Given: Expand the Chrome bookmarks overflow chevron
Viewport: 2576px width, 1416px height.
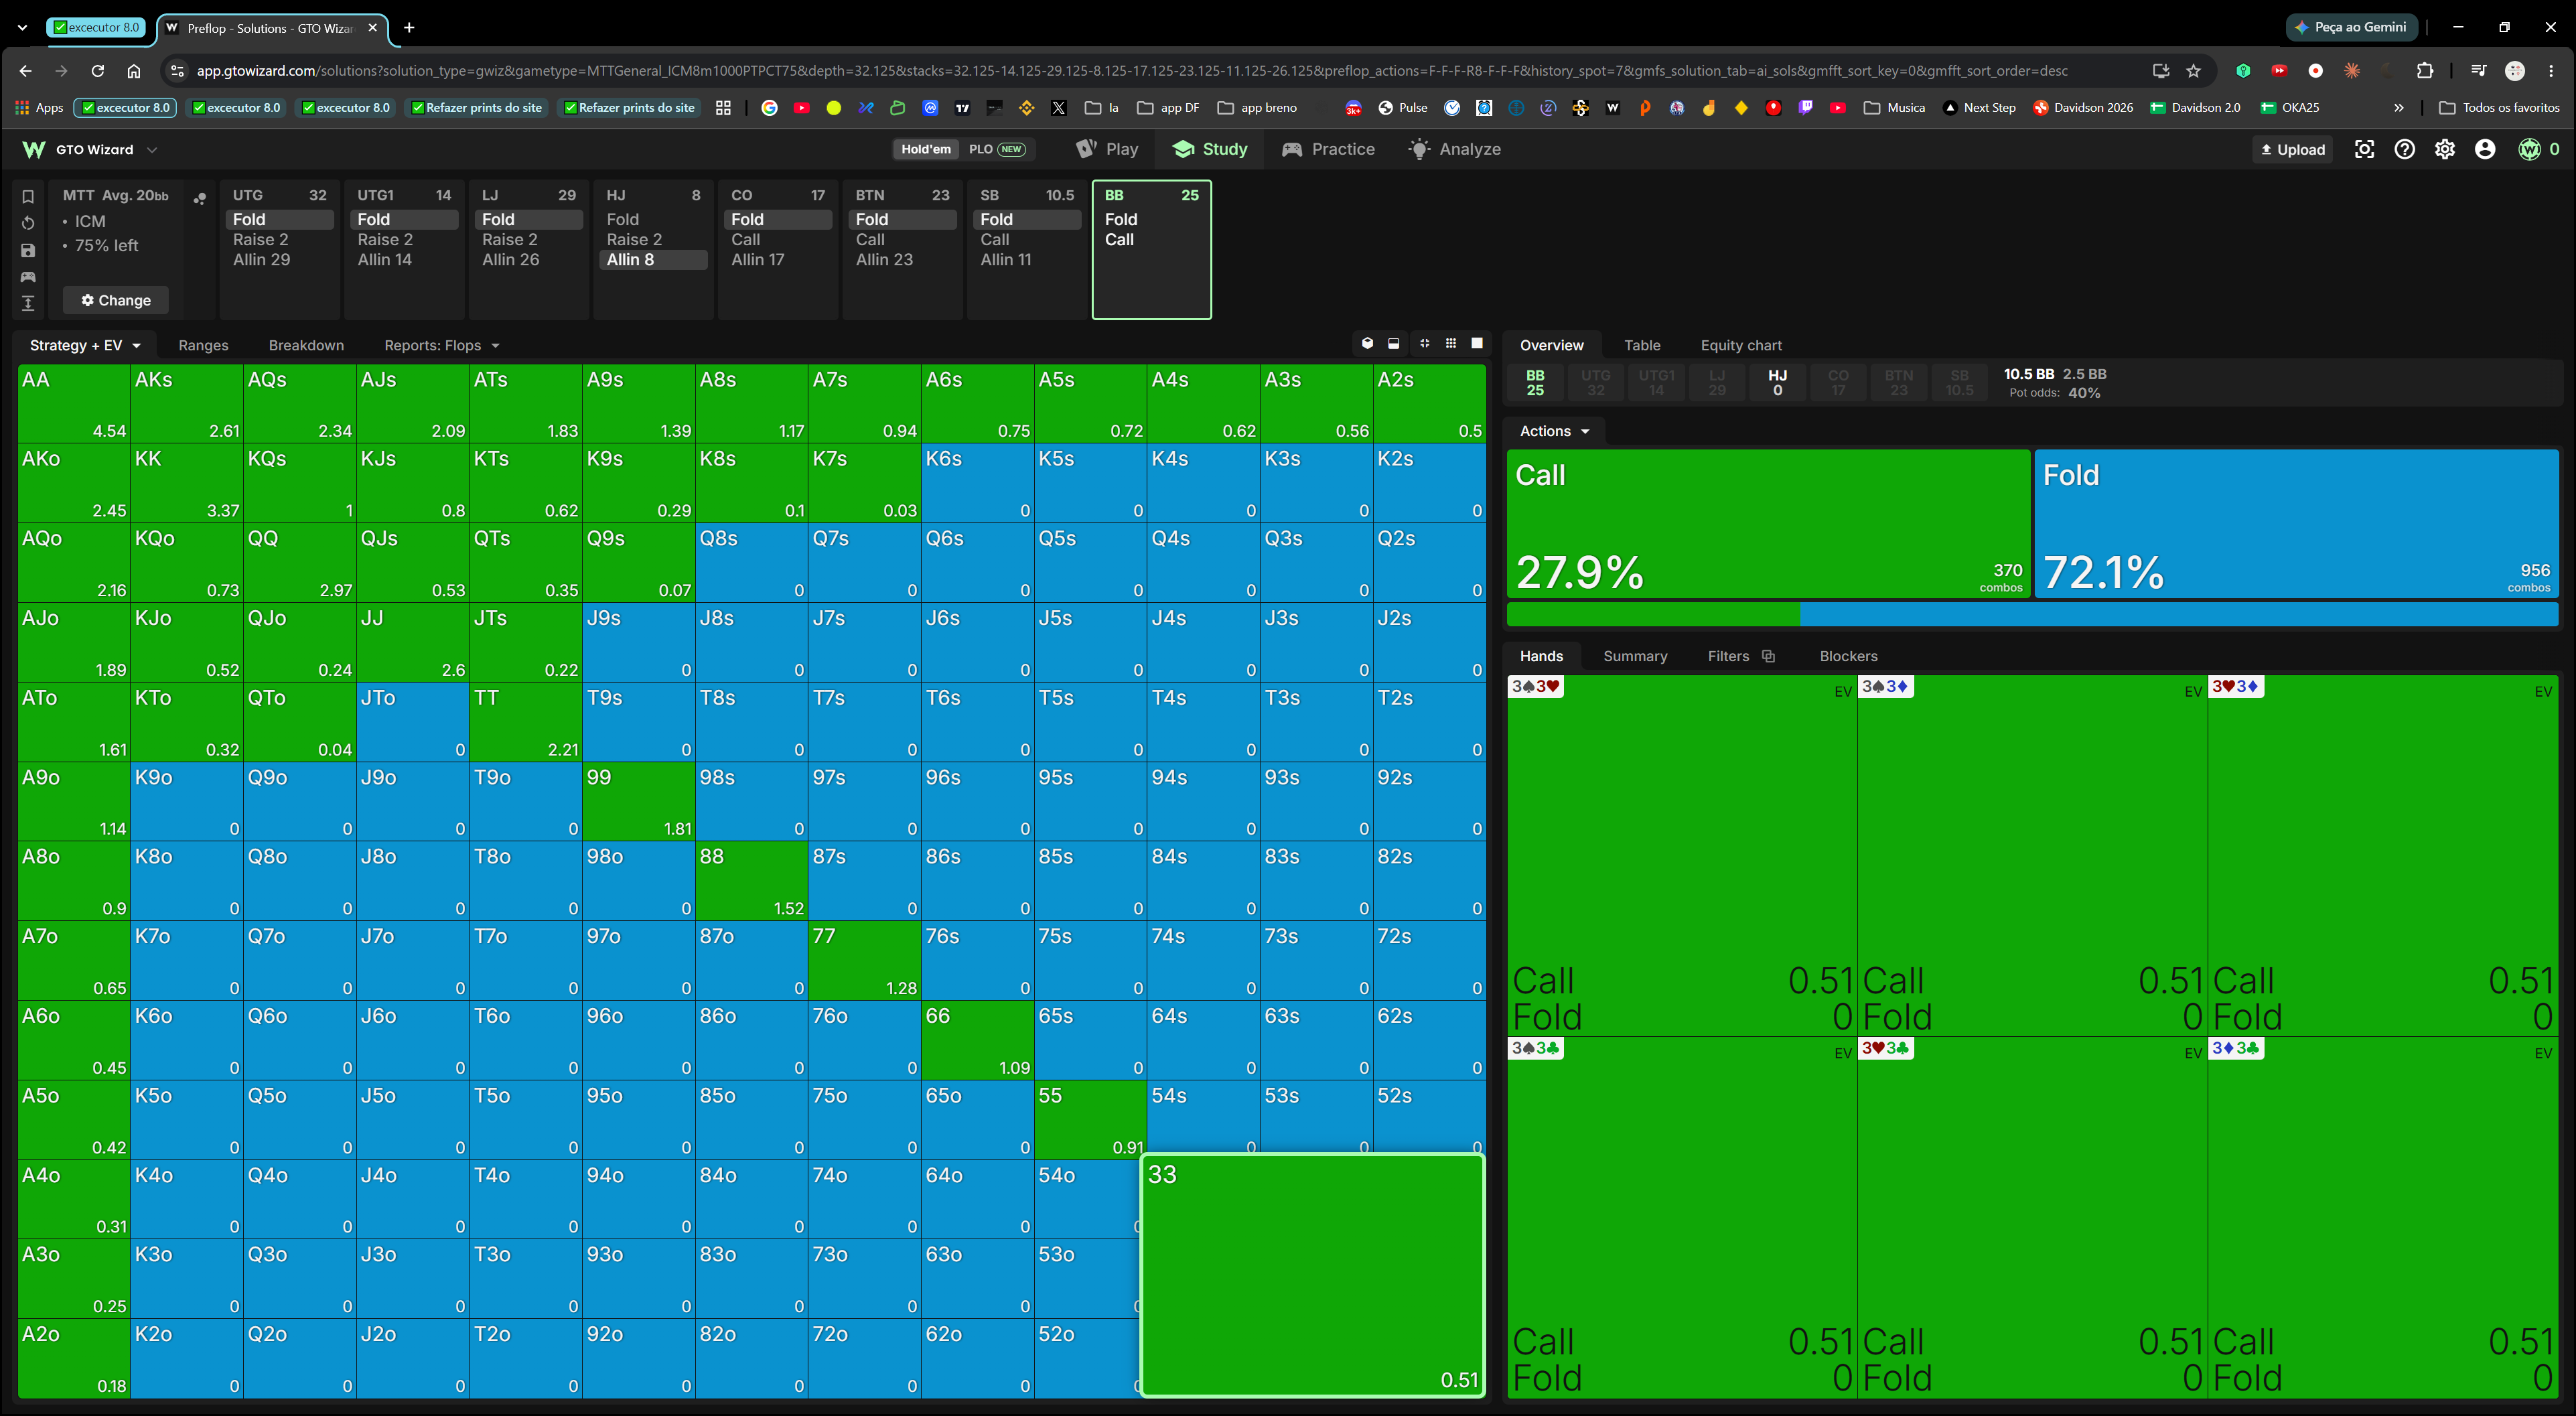Looking at the screenshot, I should click(2398, 107).
